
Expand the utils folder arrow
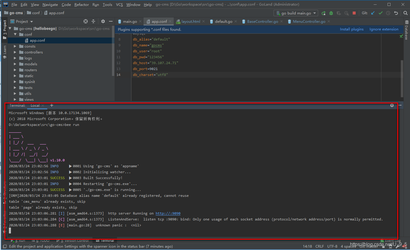pyautogui.click(x=15, y=93)
